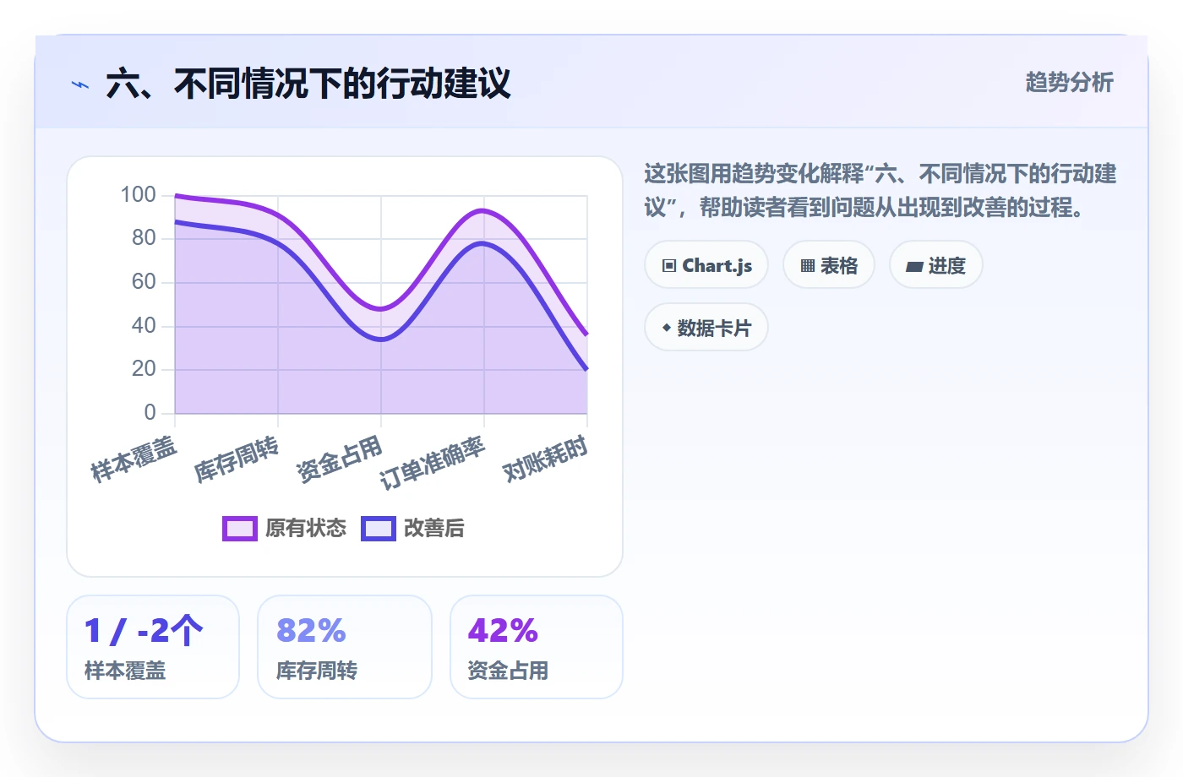Click the 订单准确率 x-axis label

tap(433, 463)
